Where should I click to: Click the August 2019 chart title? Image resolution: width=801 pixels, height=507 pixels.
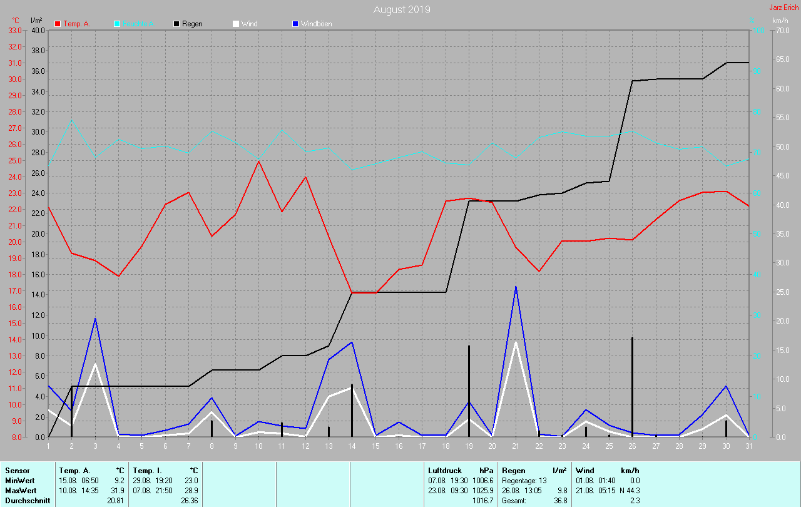(x=401, y=9)
